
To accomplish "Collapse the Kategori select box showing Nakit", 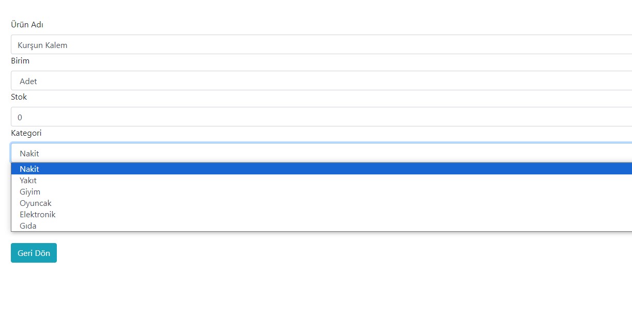I will [x=320, y=153].
